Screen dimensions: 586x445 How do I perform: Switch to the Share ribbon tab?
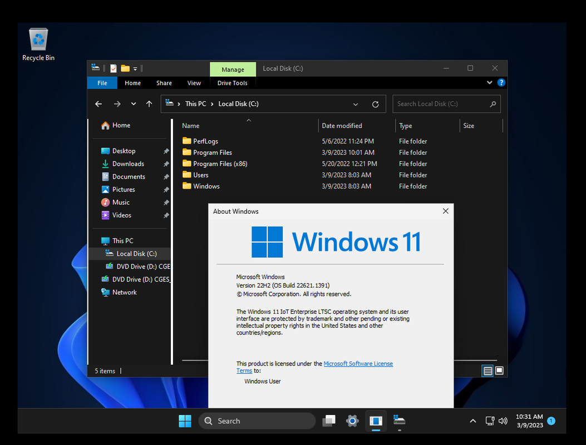click(x=164, y=83)
